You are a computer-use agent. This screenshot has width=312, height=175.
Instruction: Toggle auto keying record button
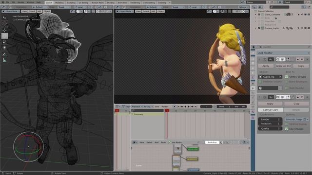tap(175, 107)
